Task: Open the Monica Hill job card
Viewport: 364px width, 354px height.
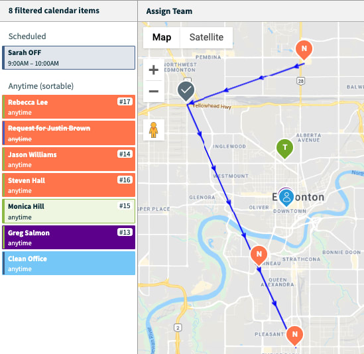Action: 68,211
